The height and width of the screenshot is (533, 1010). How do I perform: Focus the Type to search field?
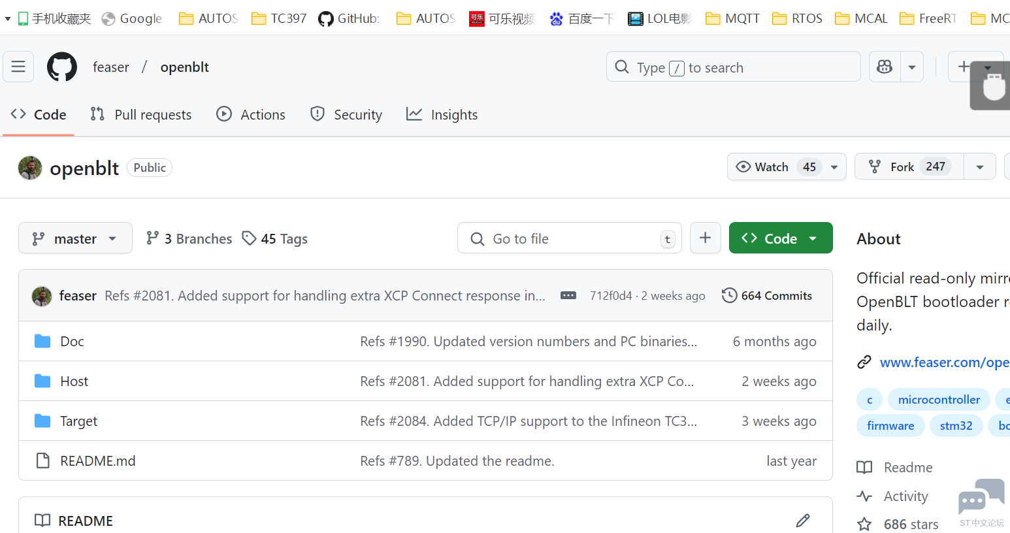[734, 67]
